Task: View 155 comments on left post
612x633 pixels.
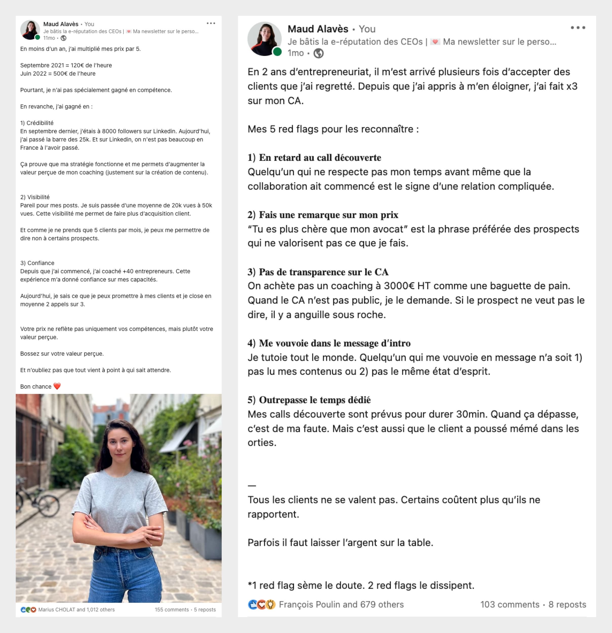Action: [x=171, y=610]
